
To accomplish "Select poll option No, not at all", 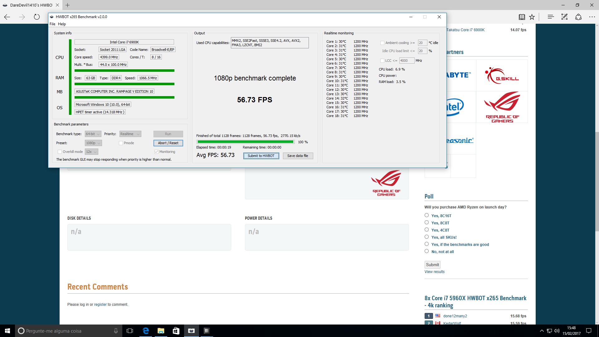I will (426, 251).
